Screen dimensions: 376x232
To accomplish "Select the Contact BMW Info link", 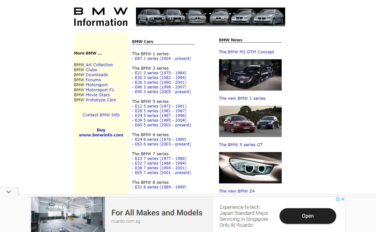I will click(101, 115).
